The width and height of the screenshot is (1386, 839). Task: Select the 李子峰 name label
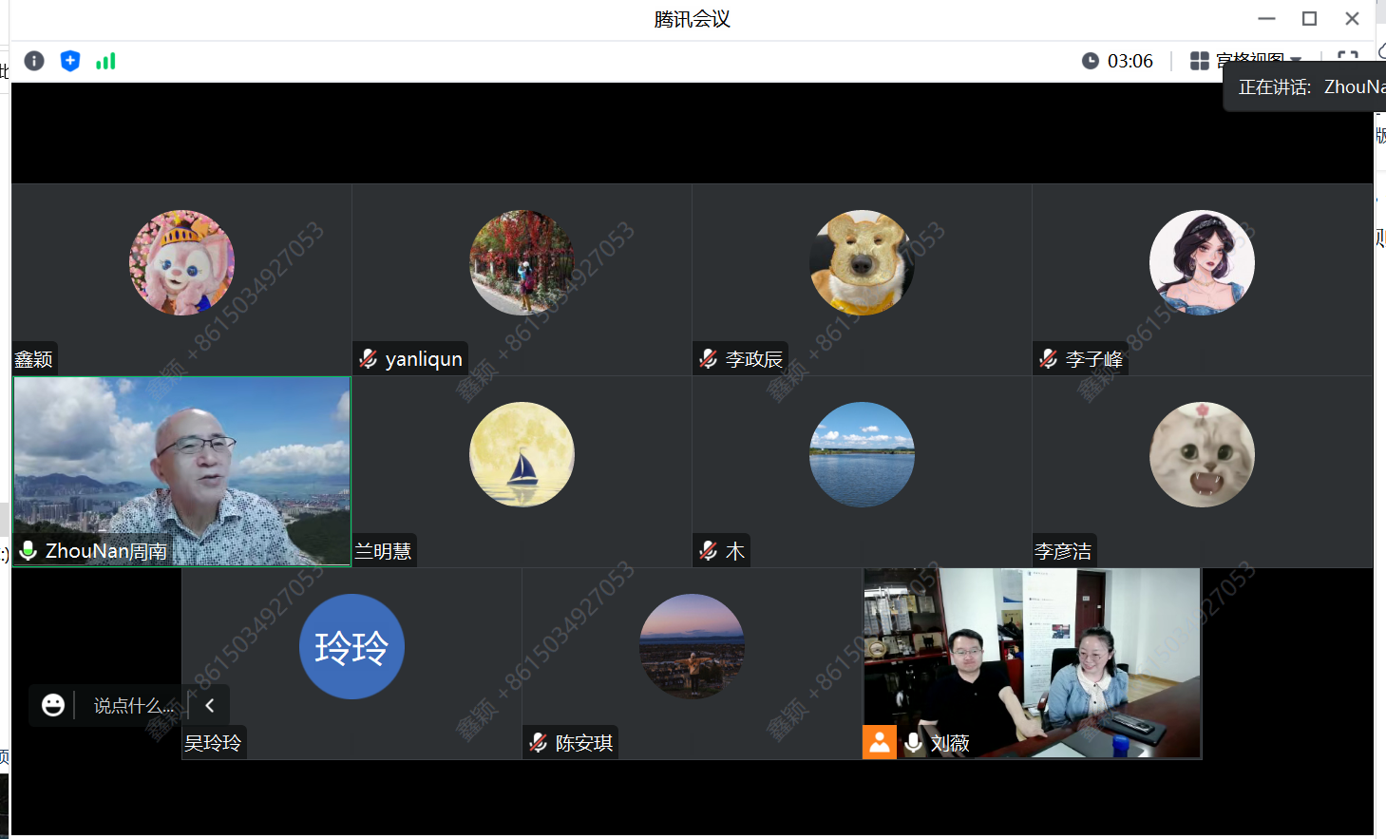click(x=1093, y=359)
